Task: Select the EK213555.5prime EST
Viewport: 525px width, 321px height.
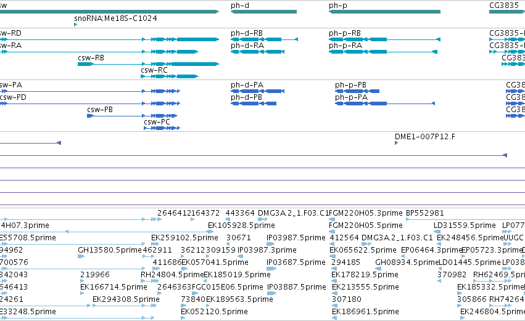Action: [x=365, y=287]
